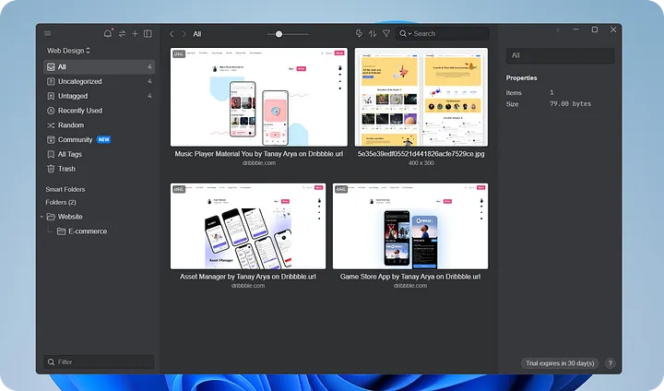Click the pin icon in title bar

pos(558,30)
